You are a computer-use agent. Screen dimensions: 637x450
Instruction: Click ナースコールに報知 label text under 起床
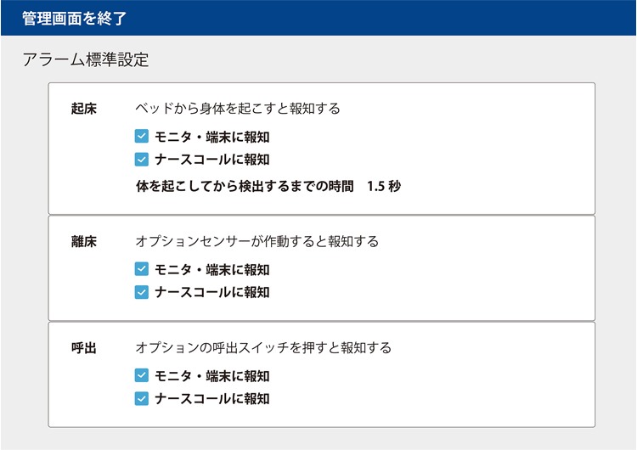coord(212,159)
